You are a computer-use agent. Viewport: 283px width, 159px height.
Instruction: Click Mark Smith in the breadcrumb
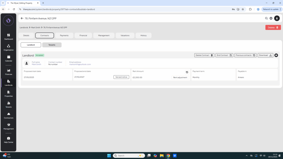[x=35, y=28]
